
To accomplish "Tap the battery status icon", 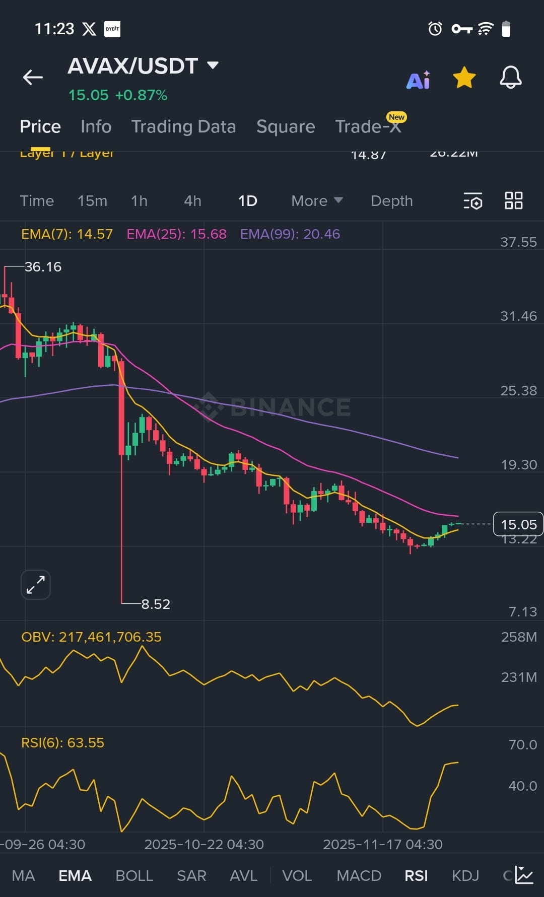I will click(x=507, y=29).
